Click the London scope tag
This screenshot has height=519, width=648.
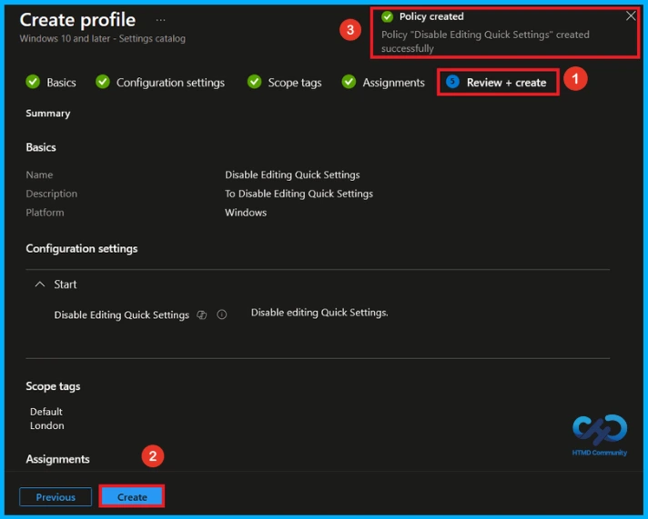(46, 425)
